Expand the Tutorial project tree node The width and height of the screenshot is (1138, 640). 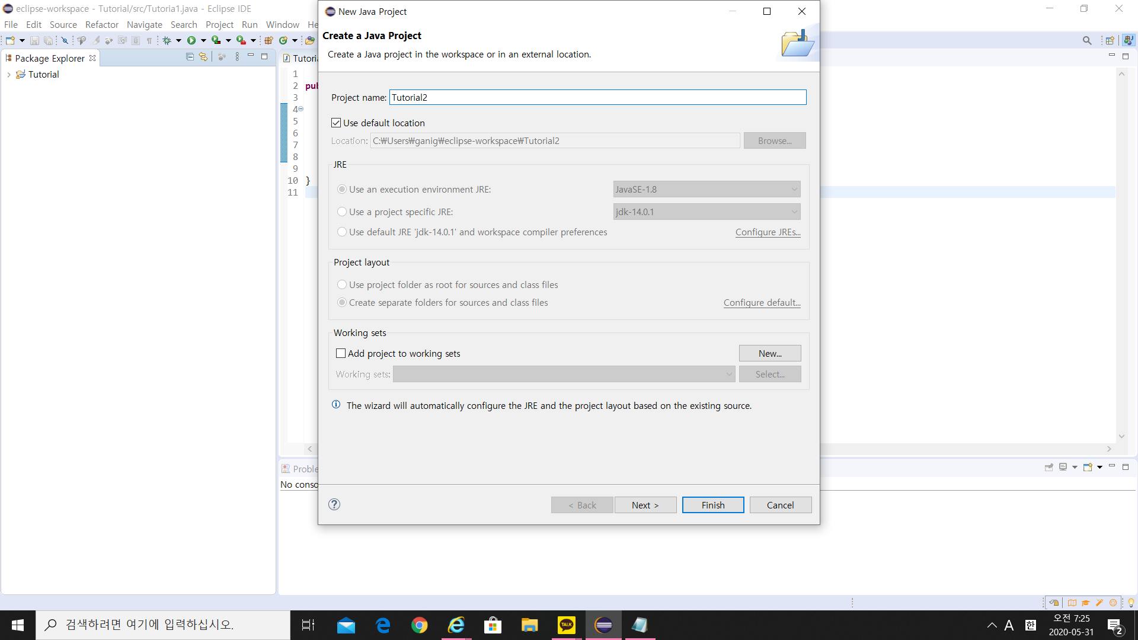coord(9,75)
